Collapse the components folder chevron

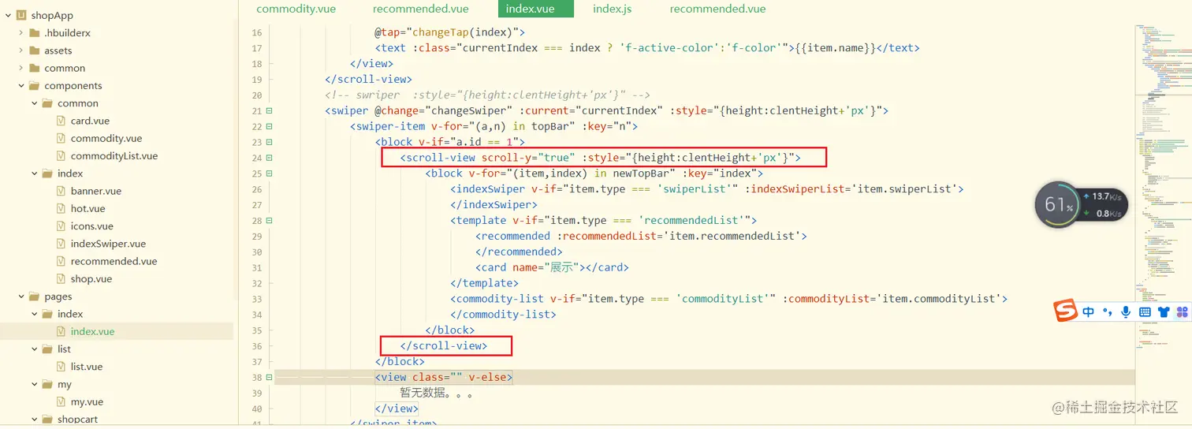pos(20,86)
